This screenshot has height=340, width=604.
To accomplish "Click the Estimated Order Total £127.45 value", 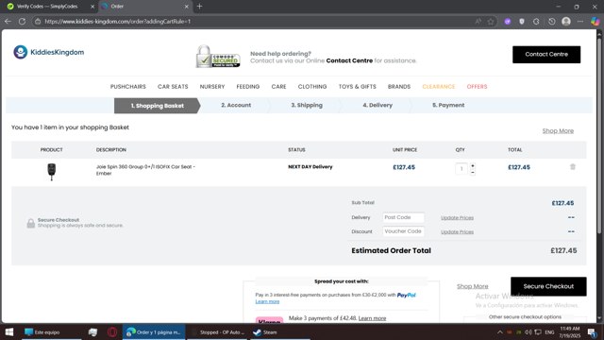I will (563, 250).
